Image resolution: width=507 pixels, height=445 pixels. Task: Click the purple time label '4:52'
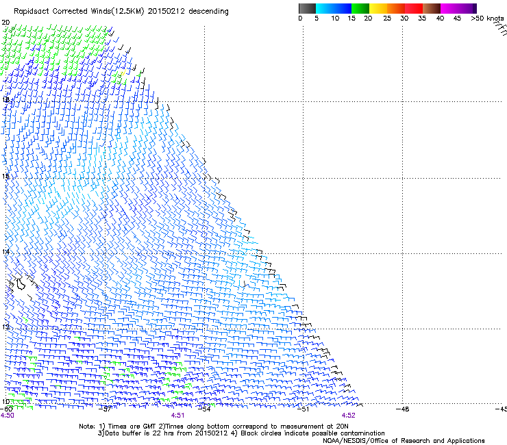348,416
